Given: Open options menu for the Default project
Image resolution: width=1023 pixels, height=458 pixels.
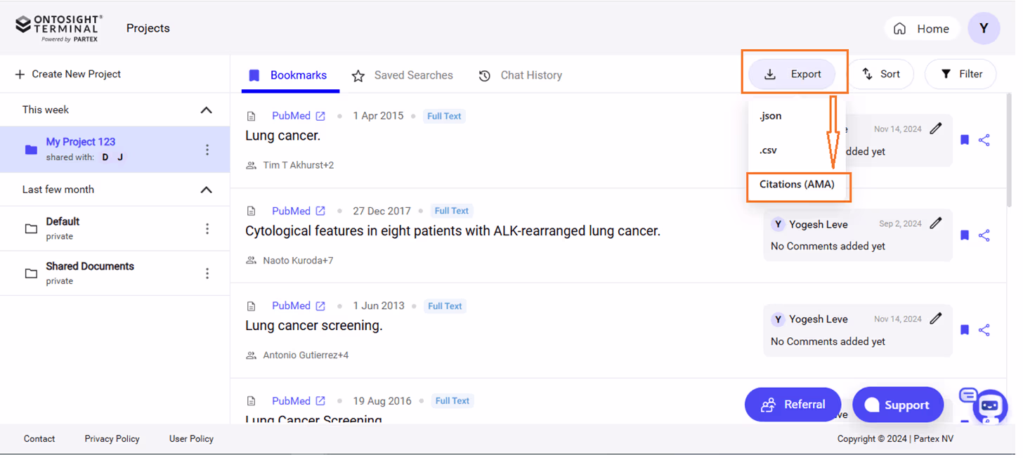Looking at the screenshot, I should pos(207,228).
